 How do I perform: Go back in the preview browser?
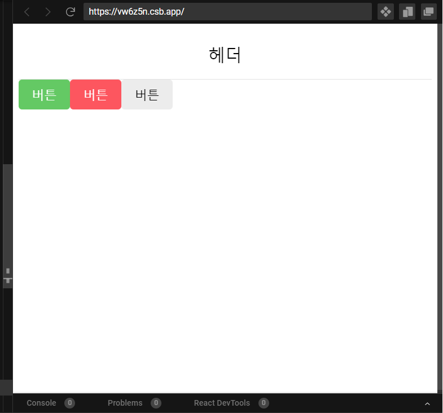(x=27, y=12)
